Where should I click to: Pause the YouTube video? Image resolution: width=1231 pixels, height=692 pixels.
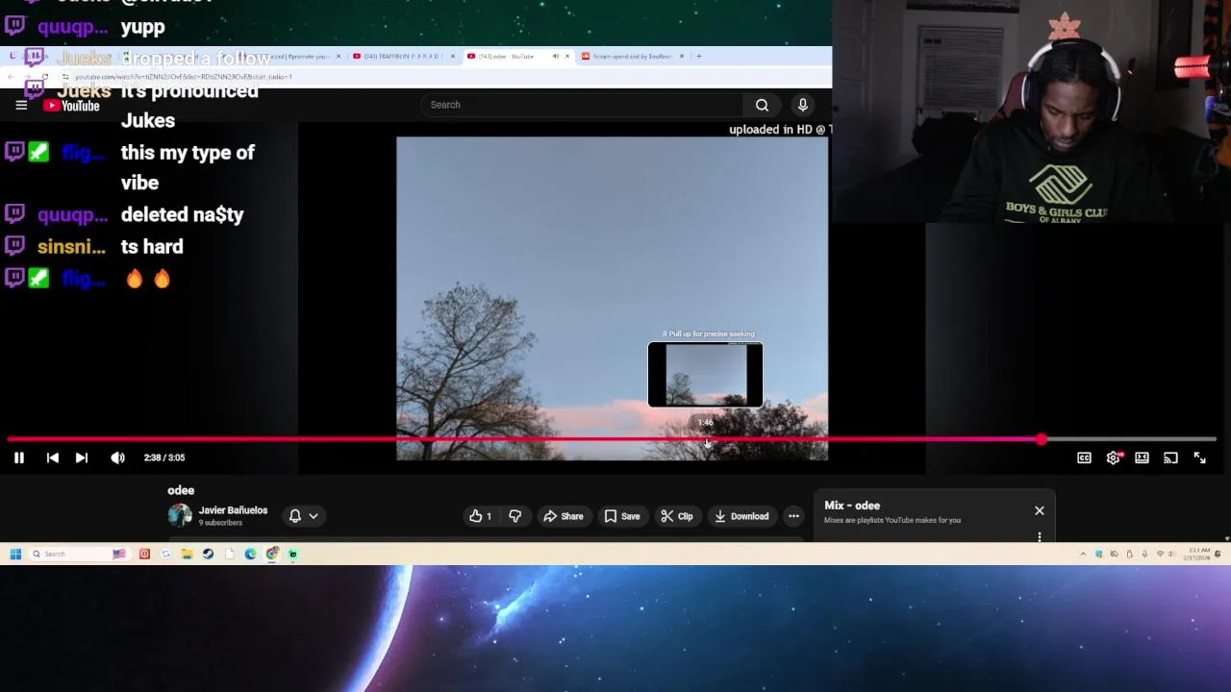click(18, 457)
